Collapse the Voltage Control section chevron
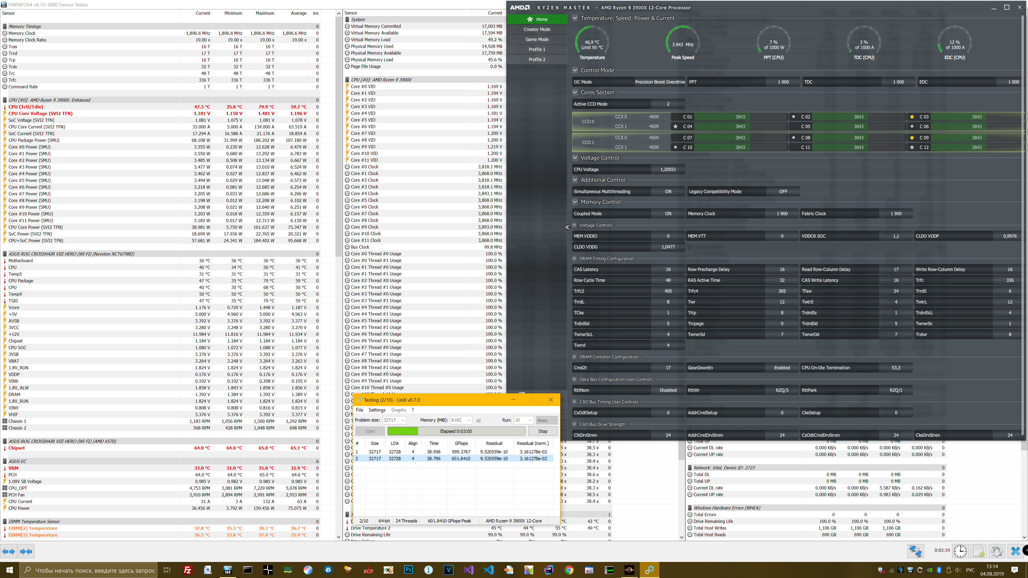The width and height of the screenshot is (1028, 578). 575,158
